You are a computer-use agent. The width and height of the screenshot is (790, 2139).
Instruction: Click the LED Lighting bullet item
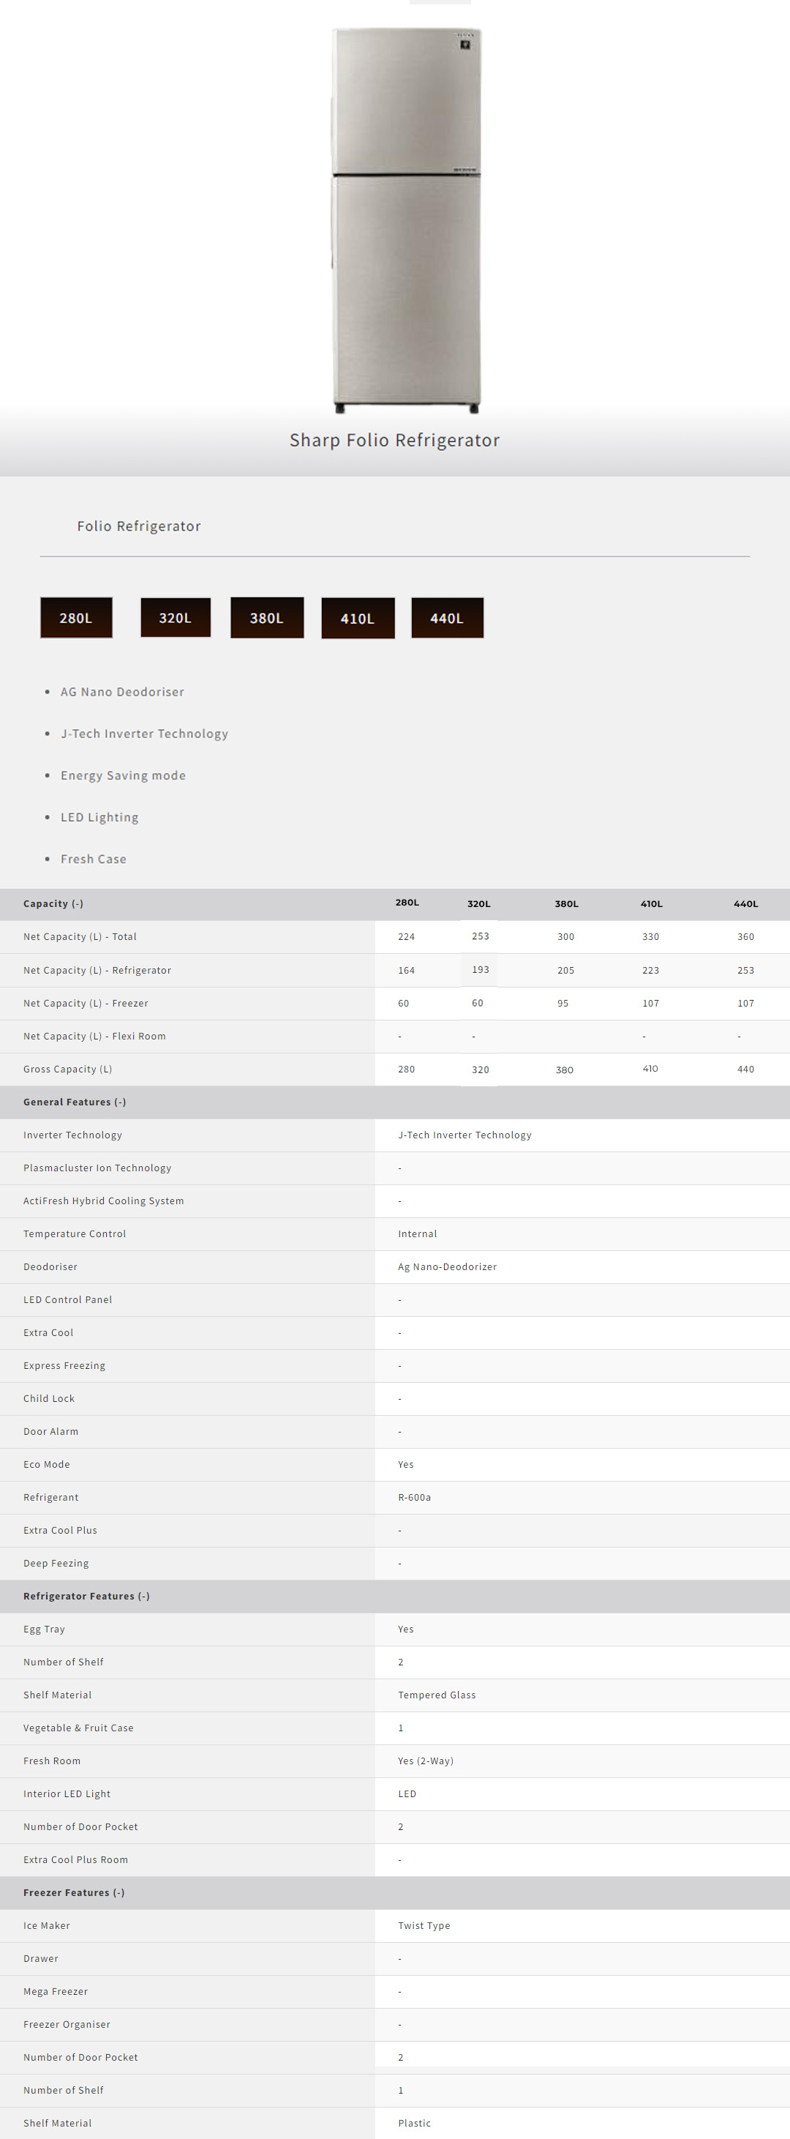coord(99,817)
